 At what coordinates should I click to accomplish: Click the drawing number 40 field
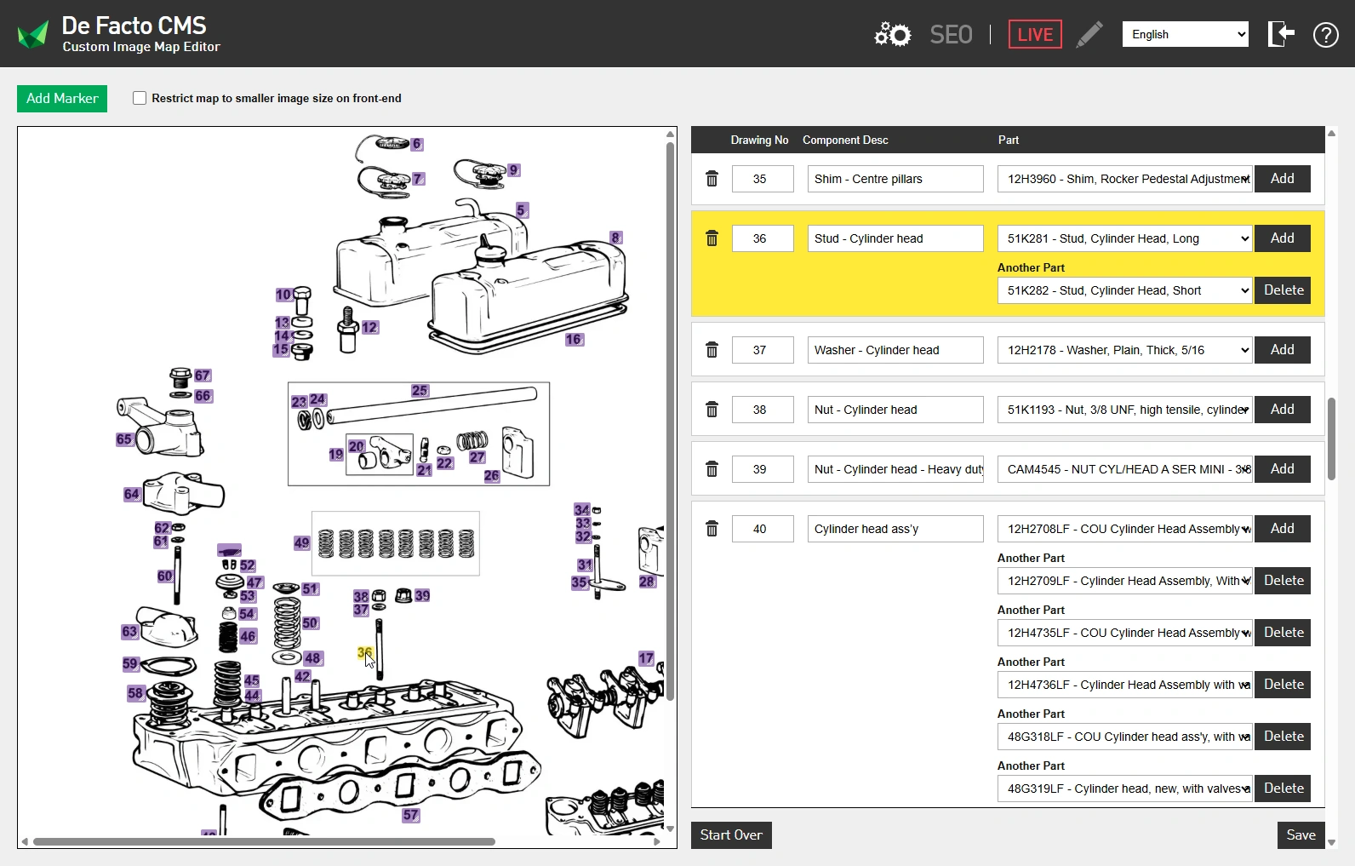pyautogui.click(x=763, y=529)
